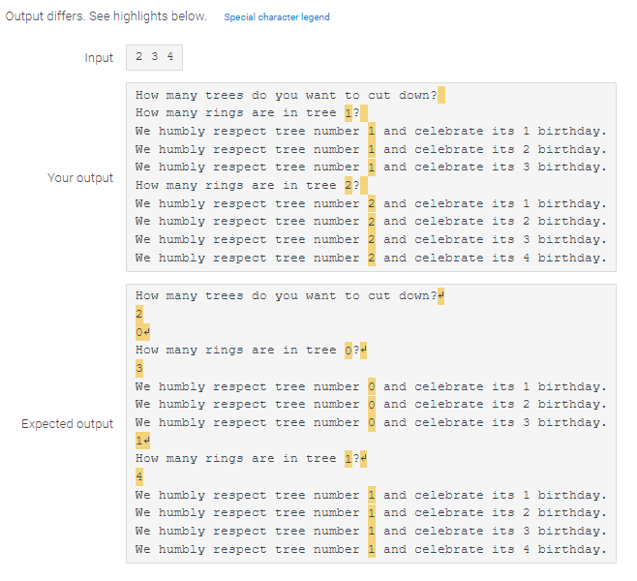Click 'How many rings are in tree 1?' in Your output

pos(252,112)
